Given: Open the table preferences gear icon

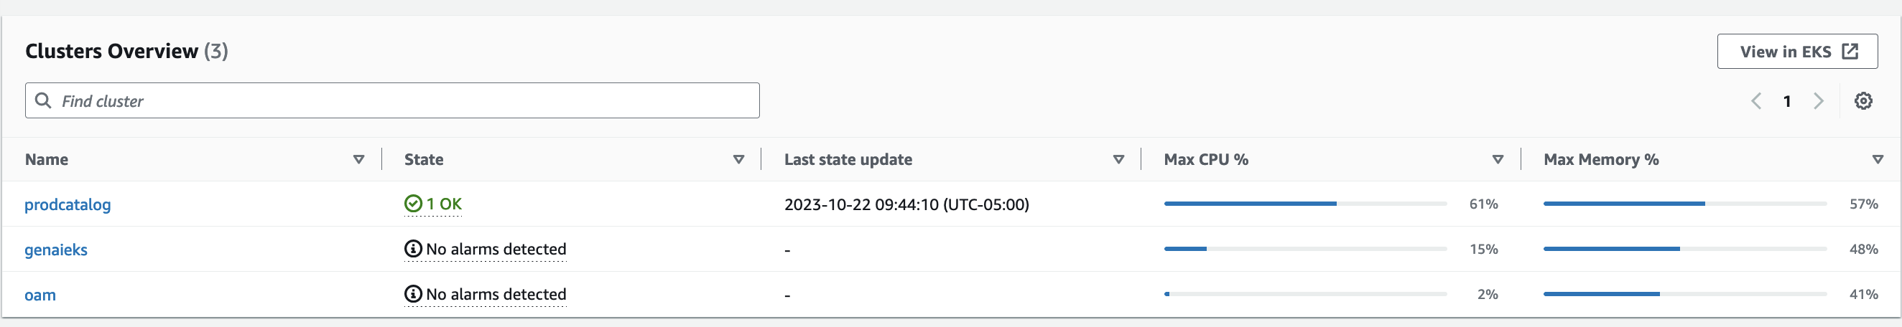Looking at the screenshot, I should click(x=1863, y=101).
